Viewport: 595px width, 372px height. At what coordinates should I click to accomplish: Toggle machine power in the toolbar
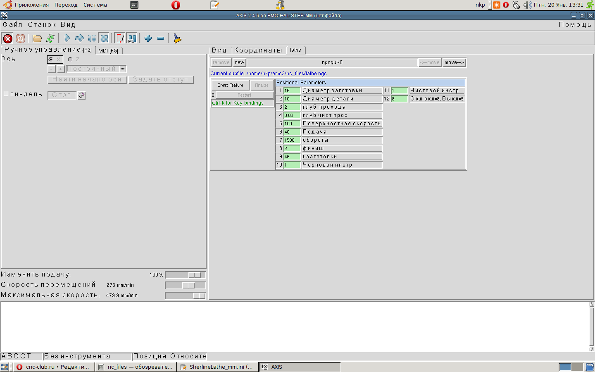point(20,38)
